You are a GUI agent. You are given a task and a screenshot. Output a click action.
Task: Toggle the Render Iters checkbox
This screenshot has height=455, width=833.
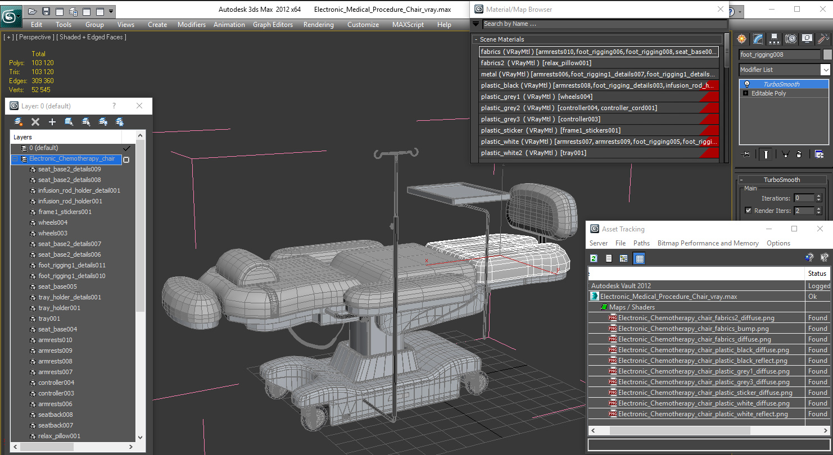[748, 211]
